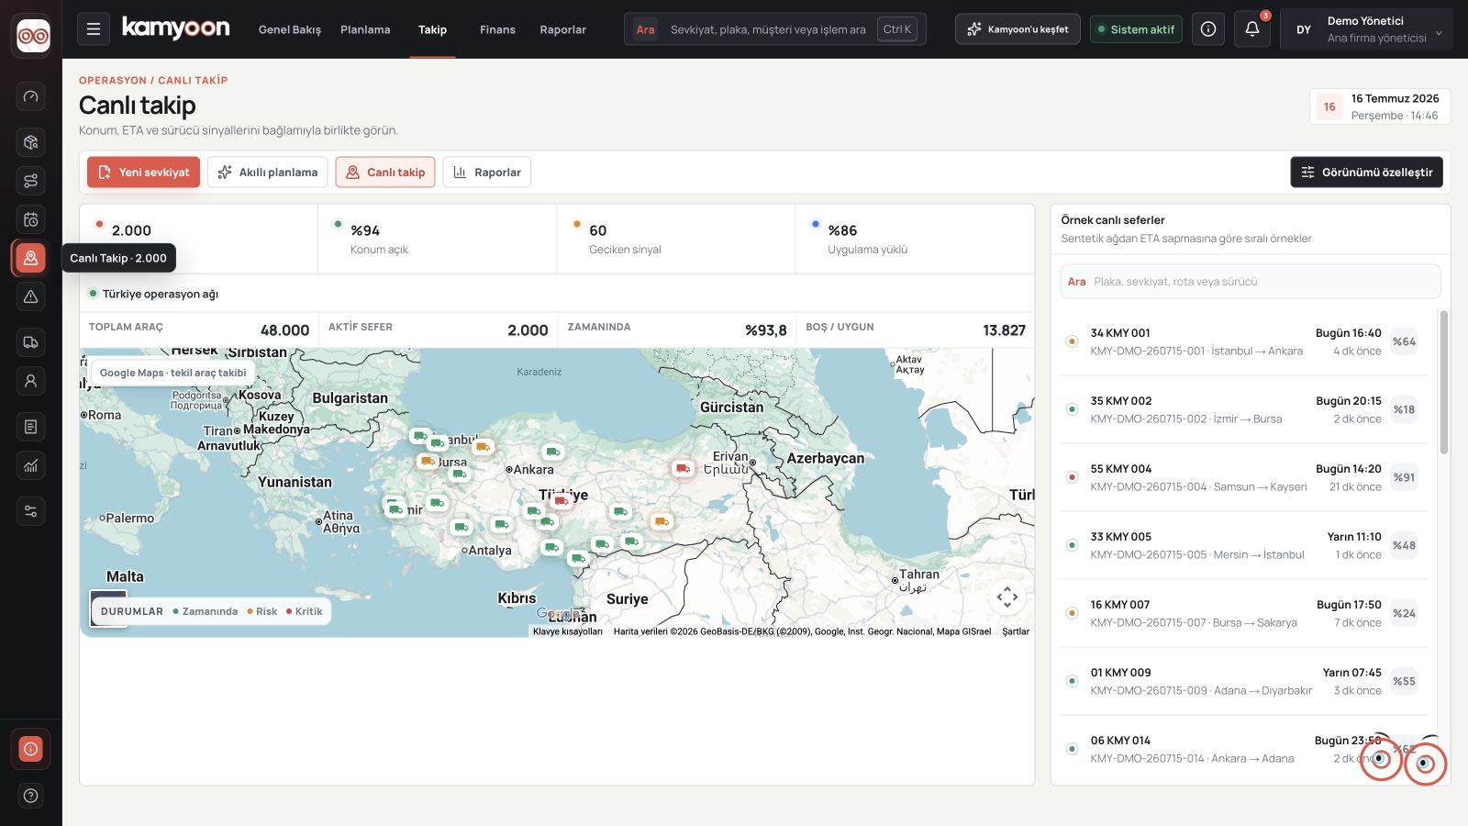Switch to the Planlama navigation tab
This screenshot has width=1468, height=826.
(x=365, y=29)
